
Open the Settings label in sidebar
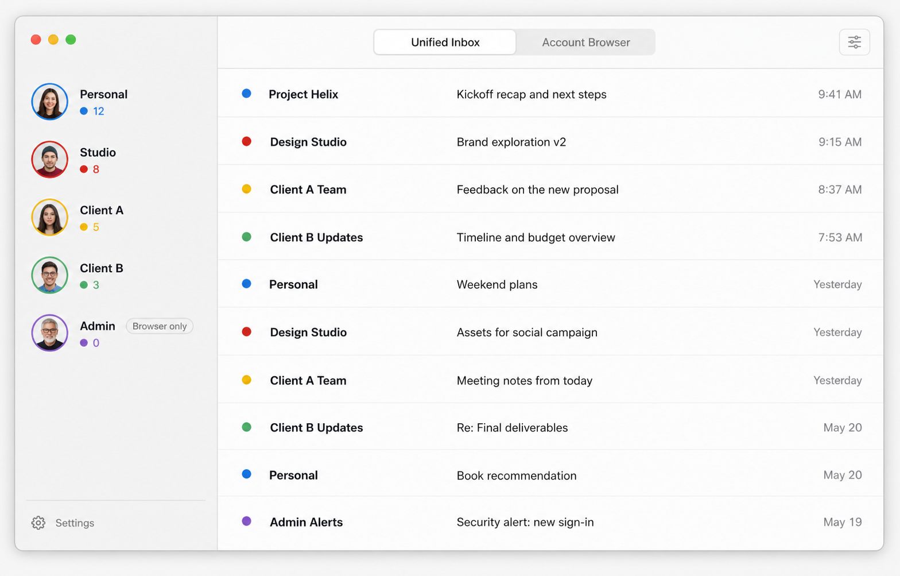[x=75, y=523]
